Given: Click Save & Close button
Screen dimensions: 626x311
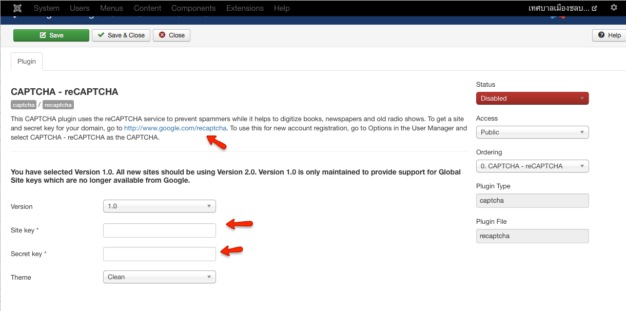Looking at the screenshot, I should click(x=121, y=35).
